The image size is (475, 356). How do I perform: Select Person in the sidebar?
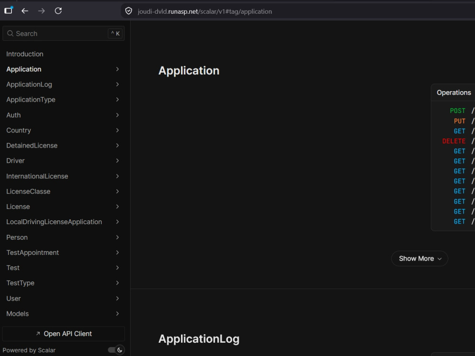click(x=17, y=237)
